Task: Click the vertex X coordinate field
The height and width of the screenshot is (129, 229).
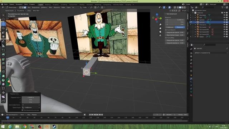Action: point(175,20)
